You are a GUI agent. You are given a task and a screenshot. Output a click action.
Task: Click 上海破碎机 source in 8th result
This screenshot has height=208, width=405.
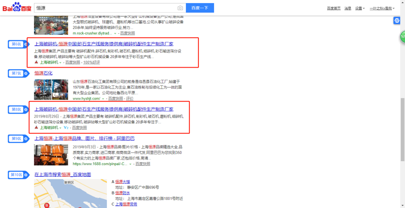tap(49, 128)
